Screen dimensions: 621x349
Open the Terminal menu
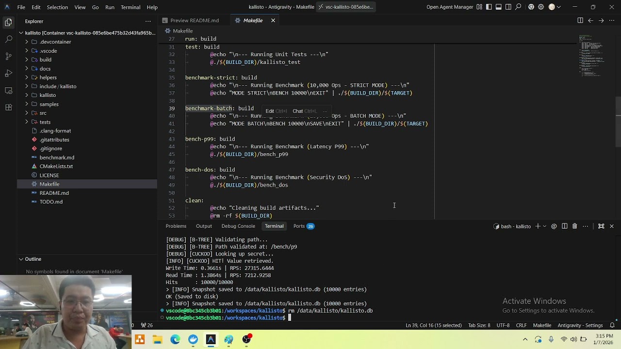pos(131,7)
